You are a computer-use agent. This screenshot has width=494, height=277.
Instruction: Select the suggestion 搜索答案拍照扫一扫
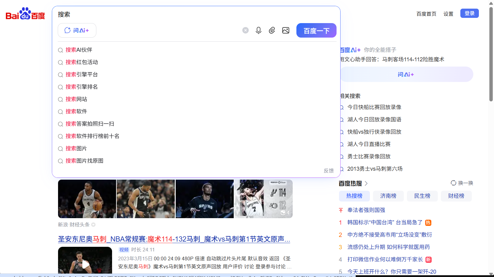tap(90, 124)
